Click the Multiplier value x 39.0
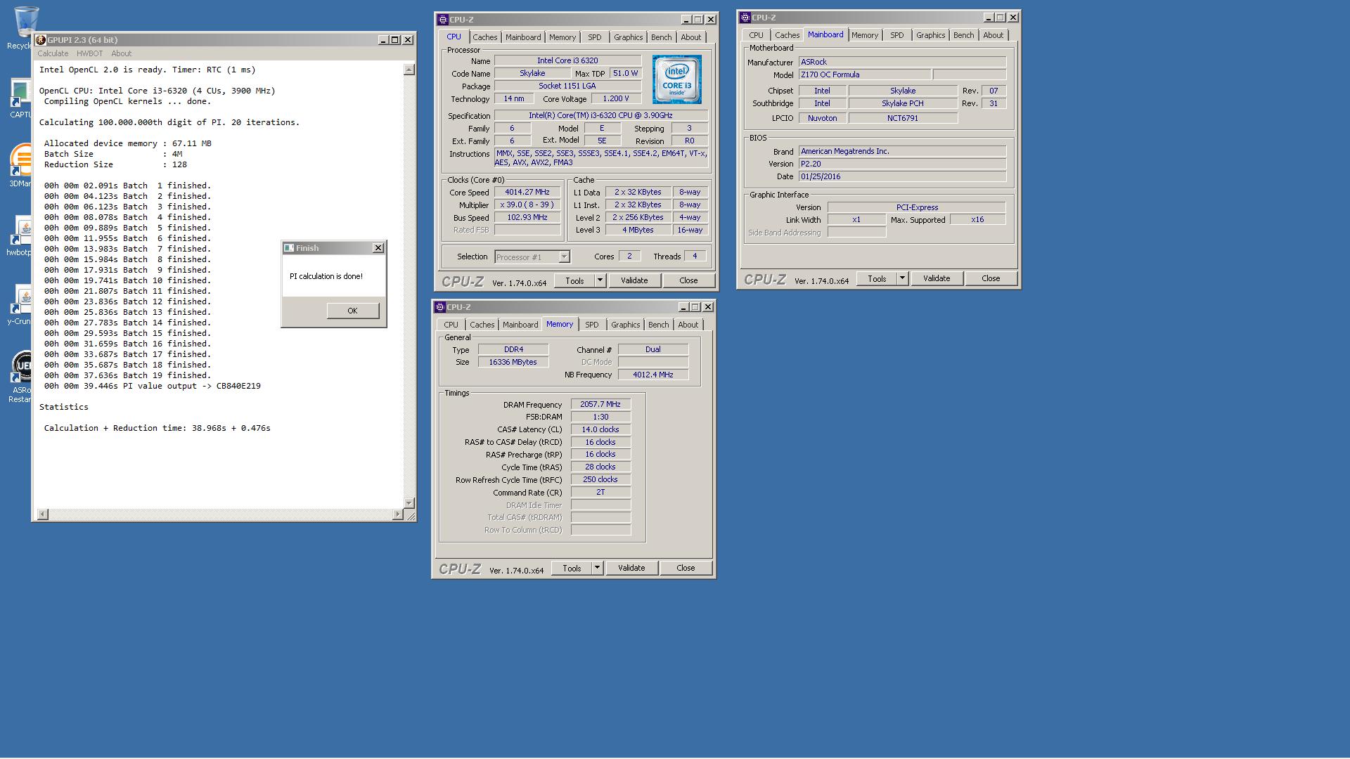Screen dimensions: 1350x759 click(527, 205)
